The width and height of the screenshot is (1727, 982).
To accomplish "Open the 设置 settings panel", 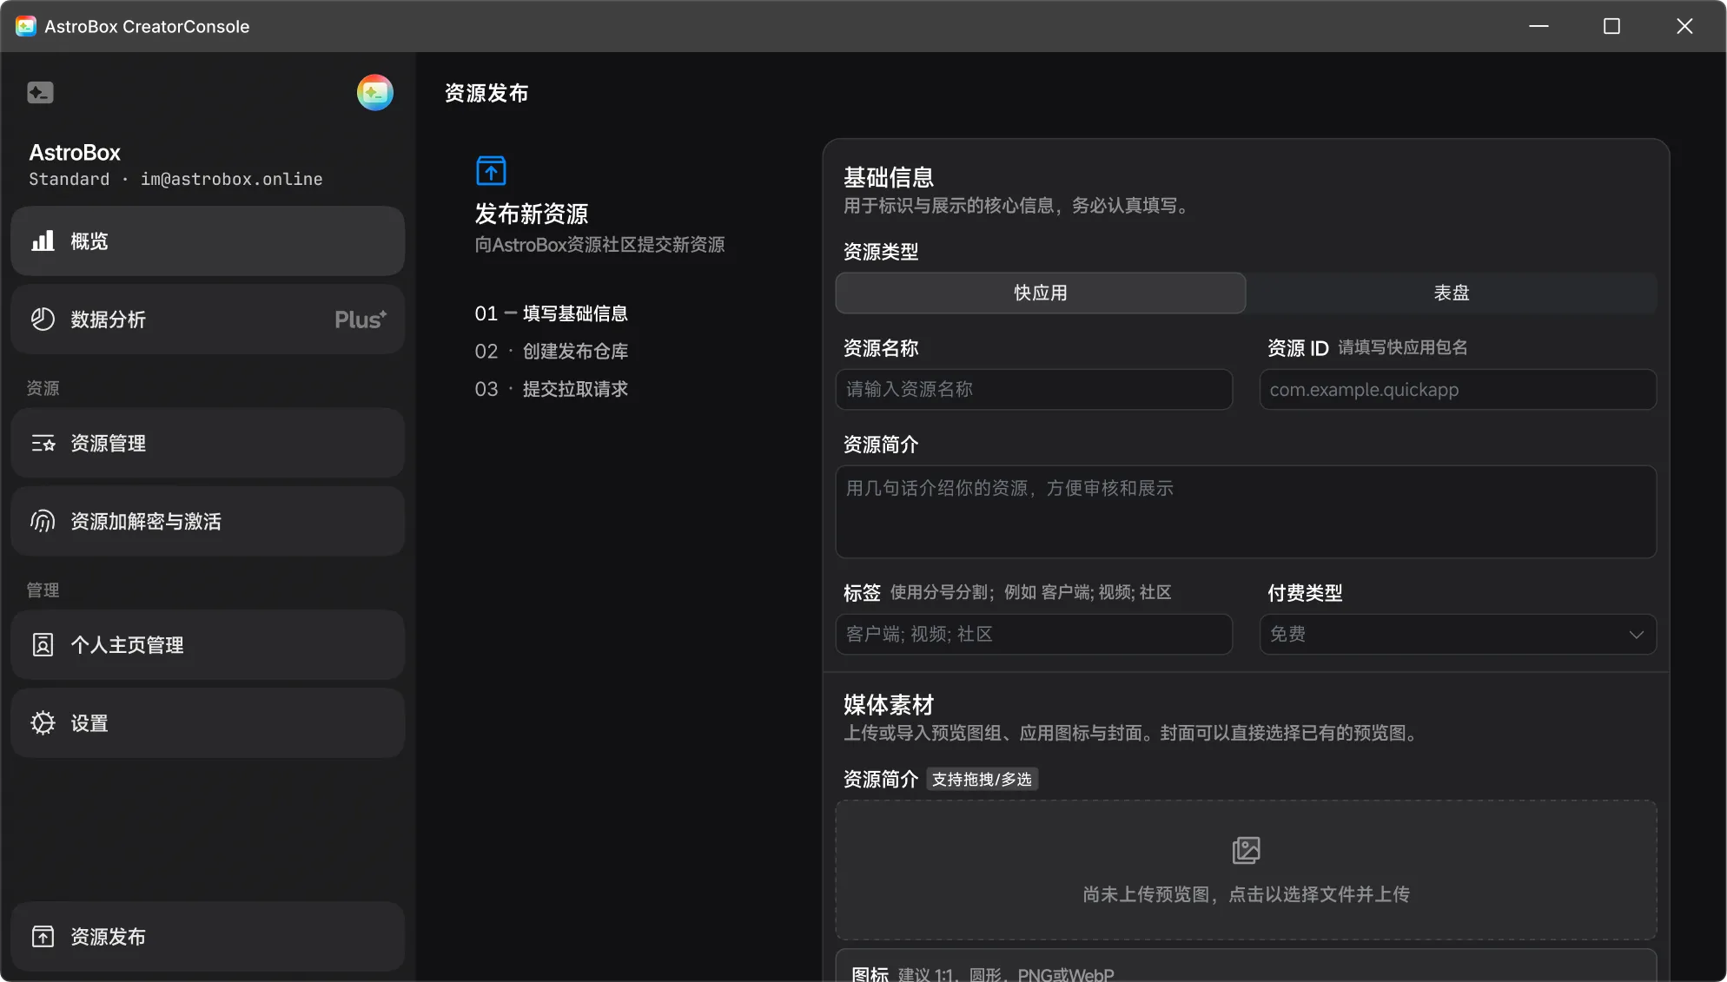I will pyautogui.click(x=207, y=722).
